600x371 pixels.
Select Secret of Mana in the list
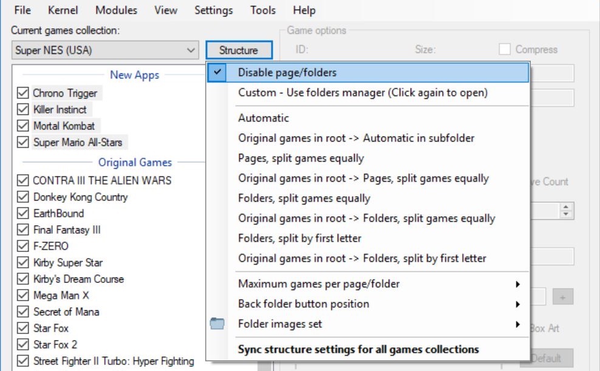66,311
